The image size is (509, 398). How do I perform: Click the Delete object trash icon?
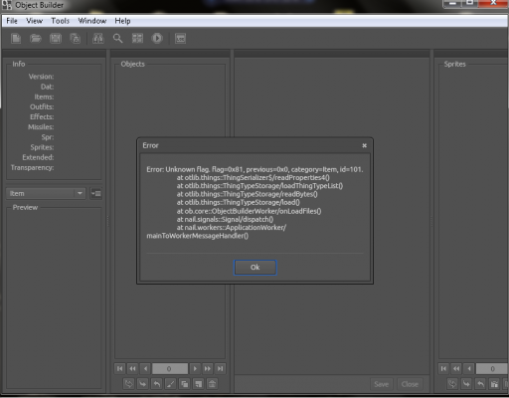tap(212, 384)
